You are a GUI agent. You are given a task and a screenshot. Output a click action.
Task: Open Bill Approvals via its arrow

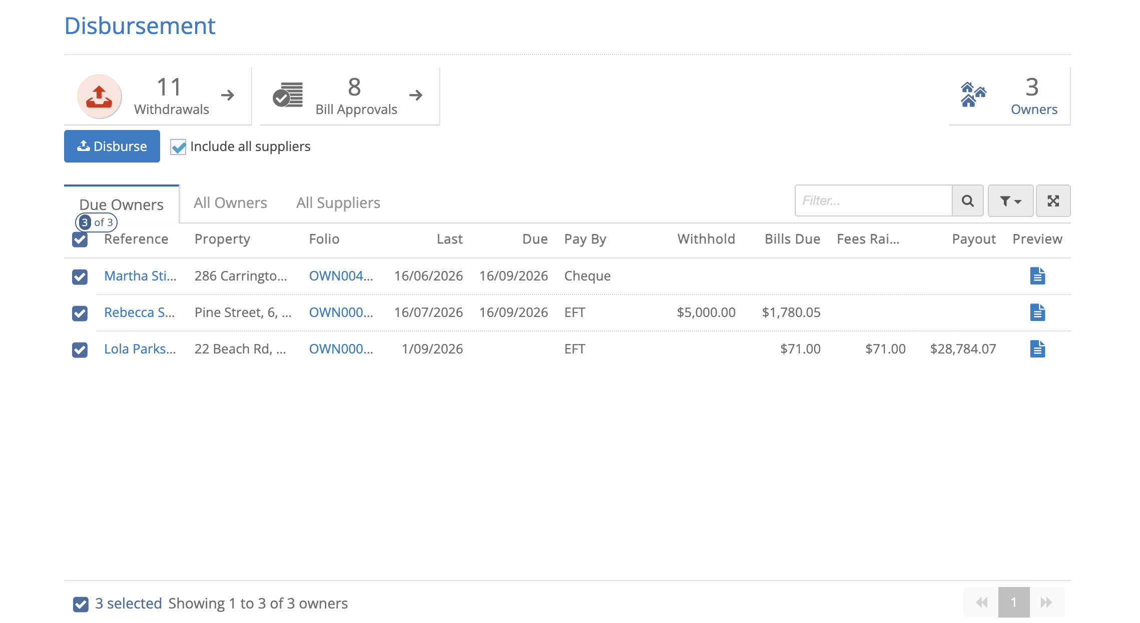416,95
